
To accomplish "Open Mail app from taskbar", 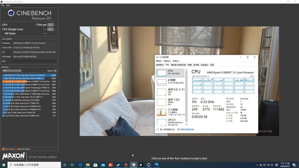I will click(x=103, y=165).
